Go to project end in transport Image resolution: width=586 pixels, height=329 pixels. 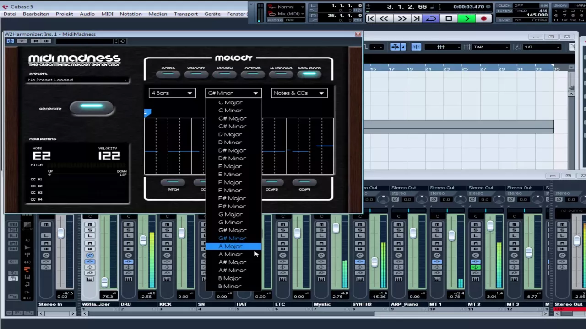(416, 19)
